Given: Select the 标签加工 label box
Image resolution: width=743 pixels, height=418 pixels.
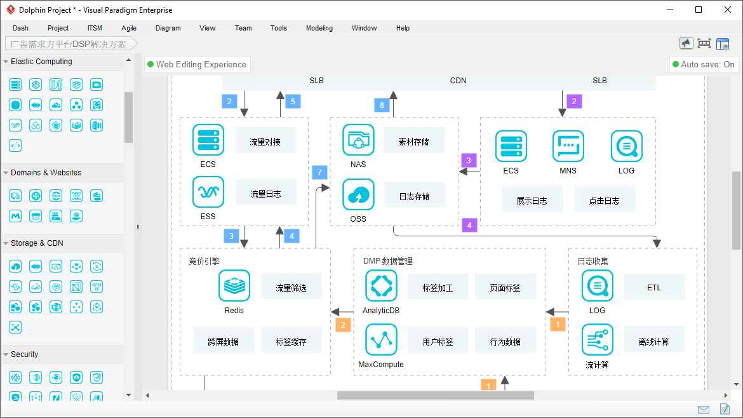Looking at the screenshot, I should click(x=438, y=287).
